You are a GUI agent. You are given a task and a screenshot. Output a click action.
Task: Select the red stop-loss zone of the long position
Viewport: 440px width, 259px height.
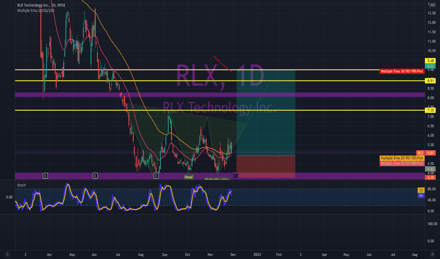(x=266, y=167)
